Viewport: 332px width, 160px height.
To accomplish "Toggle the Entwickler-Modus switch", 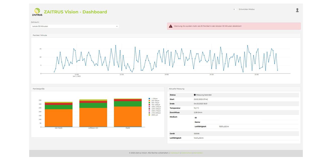I will (x=235, y=9).
